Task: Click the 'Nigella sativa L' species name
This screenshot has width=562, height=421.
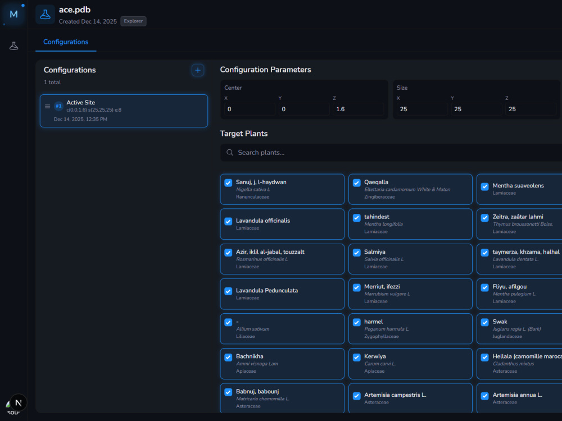Action: (x=253, y=189)
